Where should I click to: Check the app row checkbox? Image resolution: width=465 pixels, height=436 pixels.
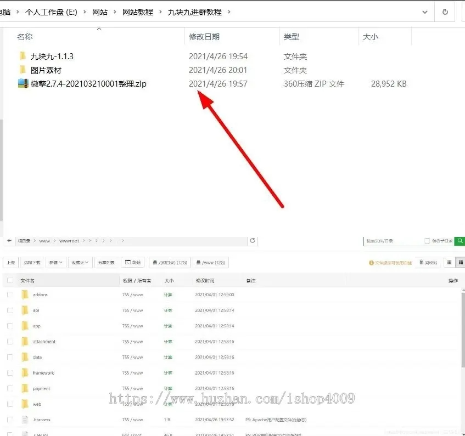(x=10, y=326)
